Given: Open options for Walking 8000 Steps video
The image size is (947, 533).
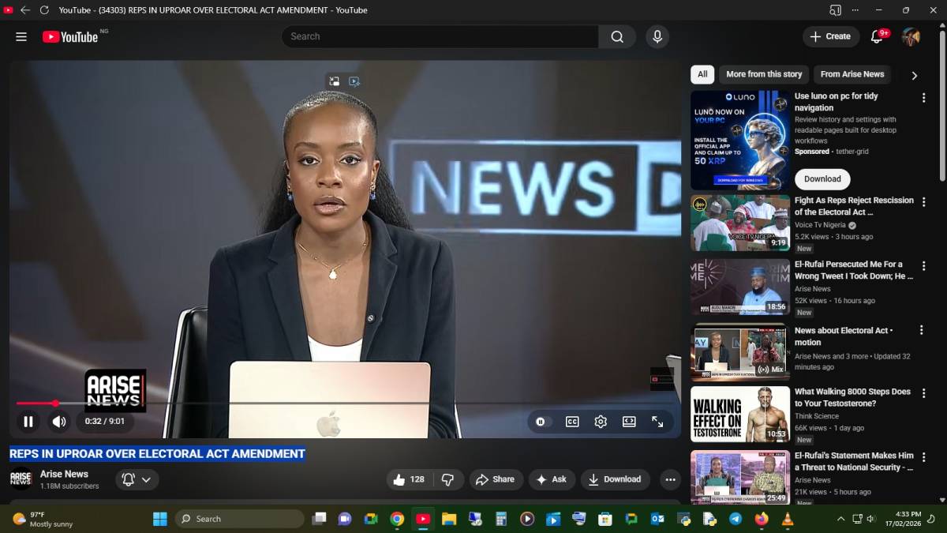Looking at the screenshot, I should (x=923, y=393).
